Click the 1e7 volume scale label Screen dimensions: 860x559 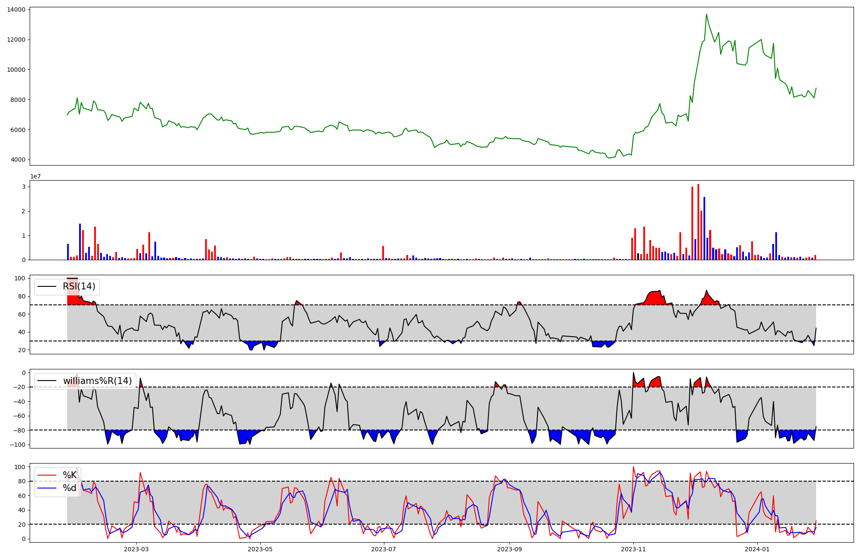coord(35,176)
